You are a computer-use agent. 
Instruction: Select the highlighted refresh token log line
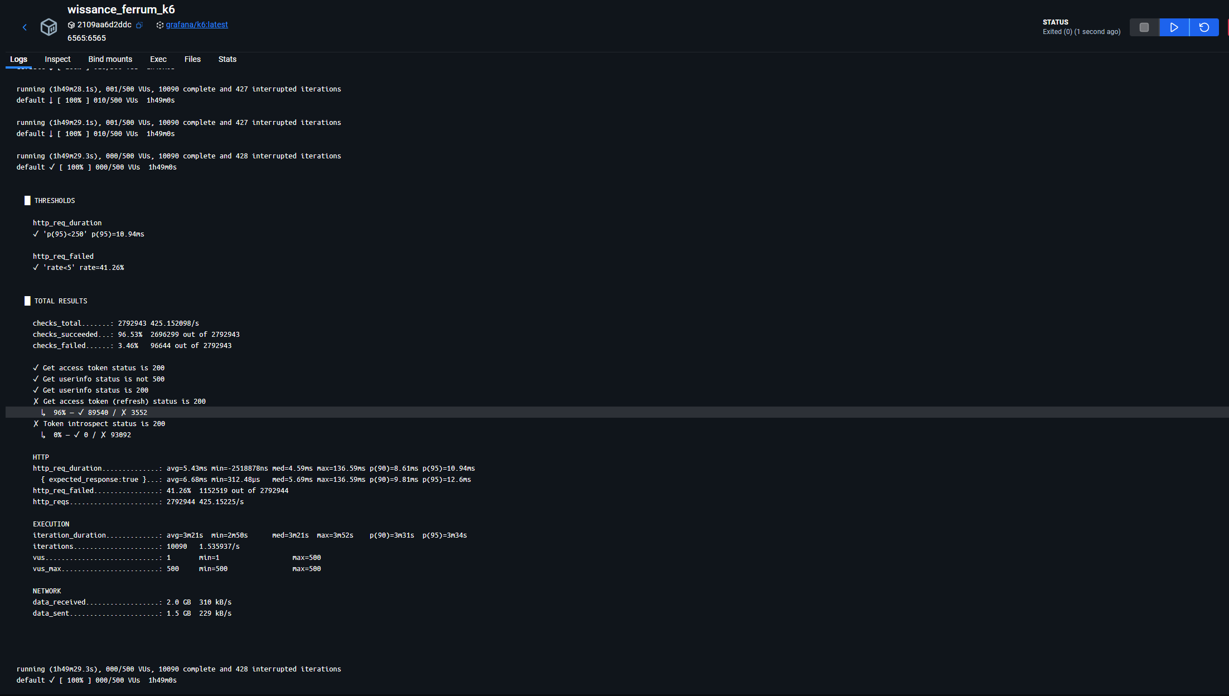tap(94, 412)
